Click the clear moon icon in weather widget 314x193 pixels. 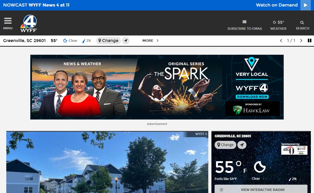pyautogui.click(x=260, y=167)
